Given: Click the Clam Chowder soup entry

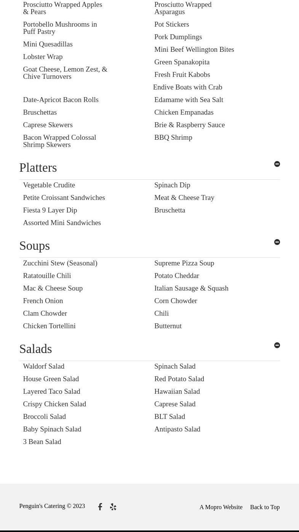Looking at the screenshot, I should 45,313.
